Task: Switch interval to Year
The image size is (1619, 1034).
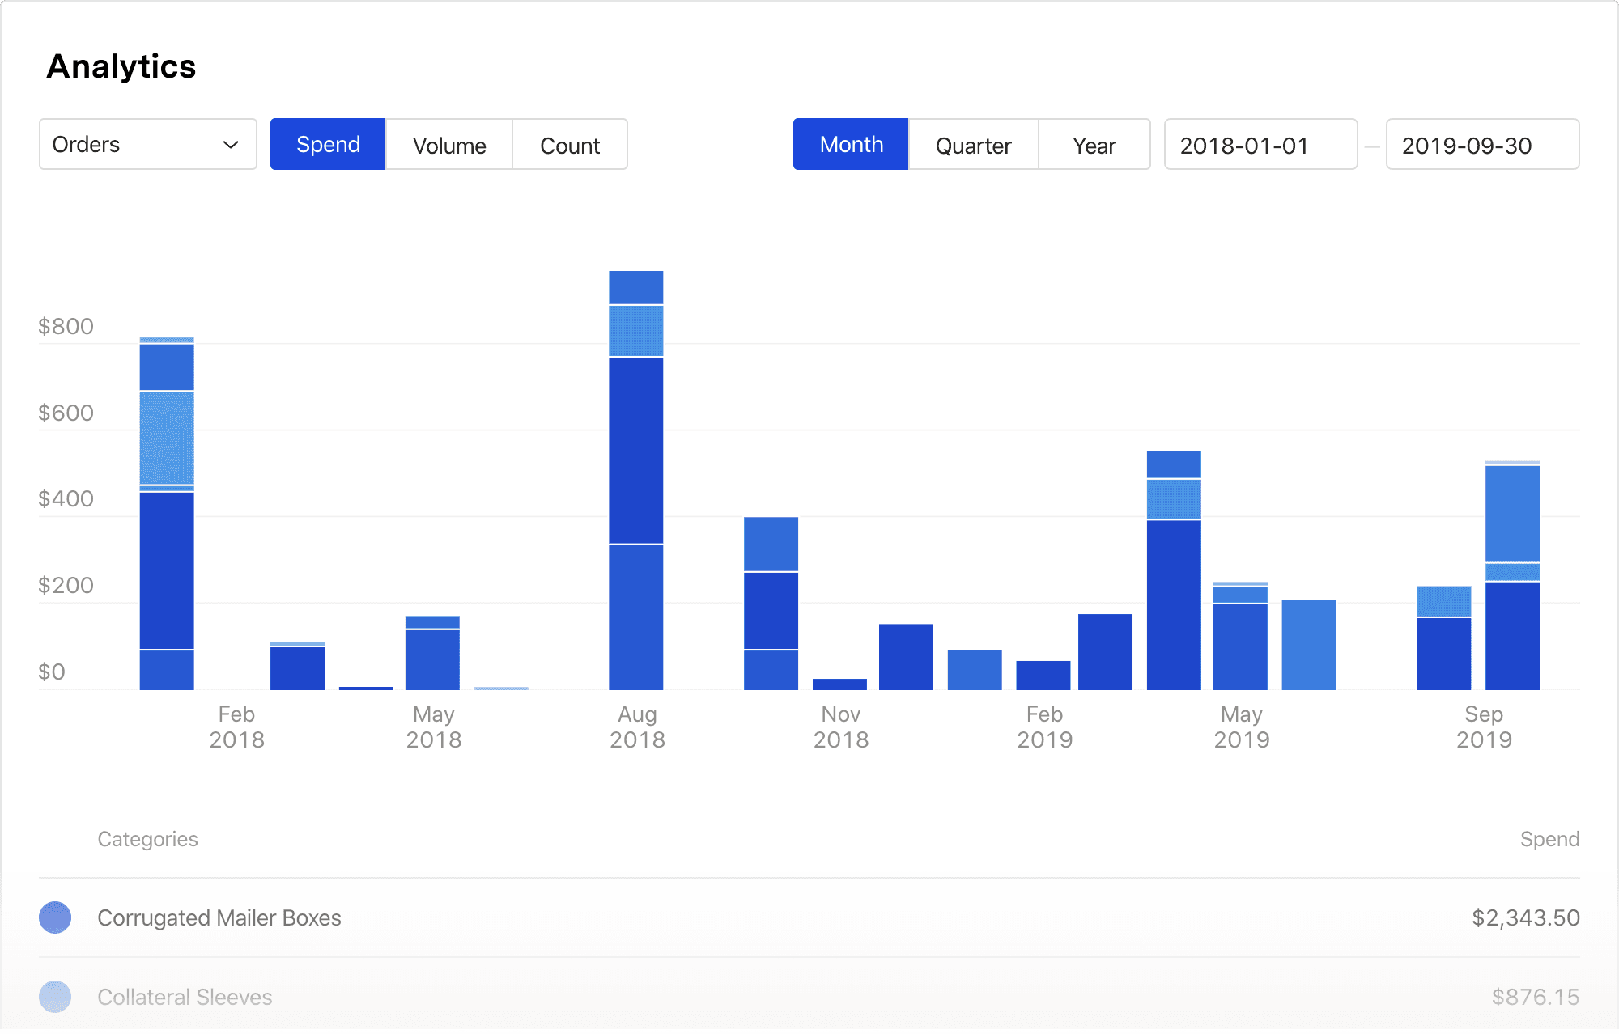Action: pos(1094,146)
